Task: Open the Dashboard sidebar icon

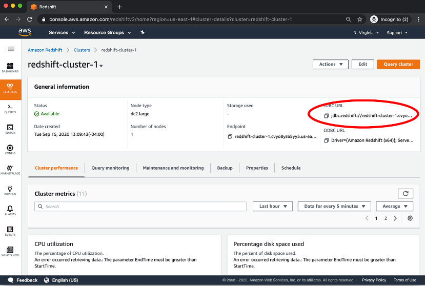Action: pos(10,68)
